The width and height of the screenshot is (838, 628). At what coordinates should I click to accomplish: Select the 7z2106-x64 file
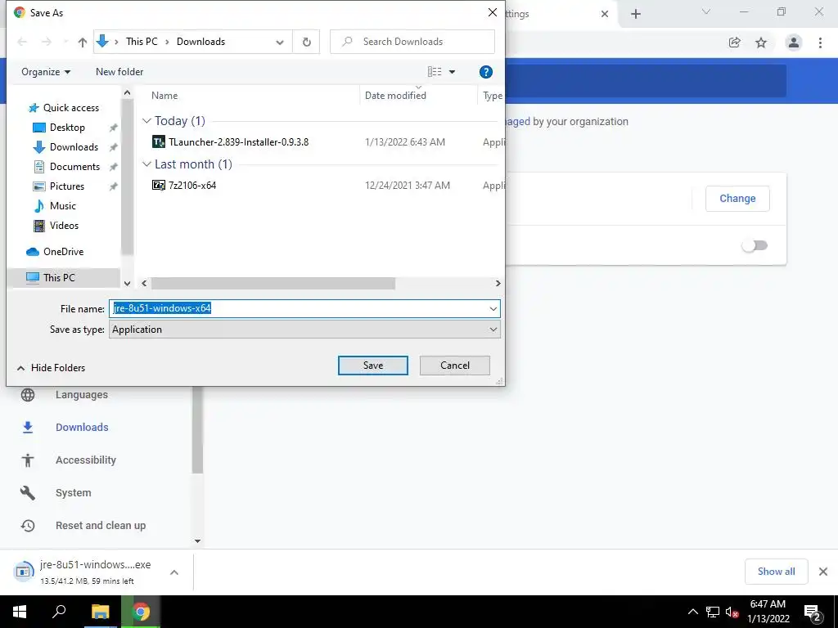pos(192,186)
